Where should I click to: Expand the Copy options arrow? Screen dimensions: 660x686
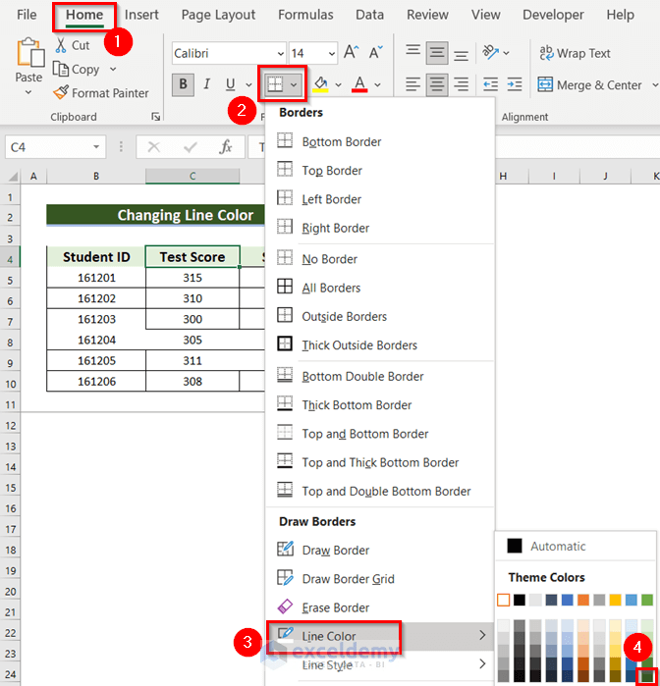pos(113,69)
